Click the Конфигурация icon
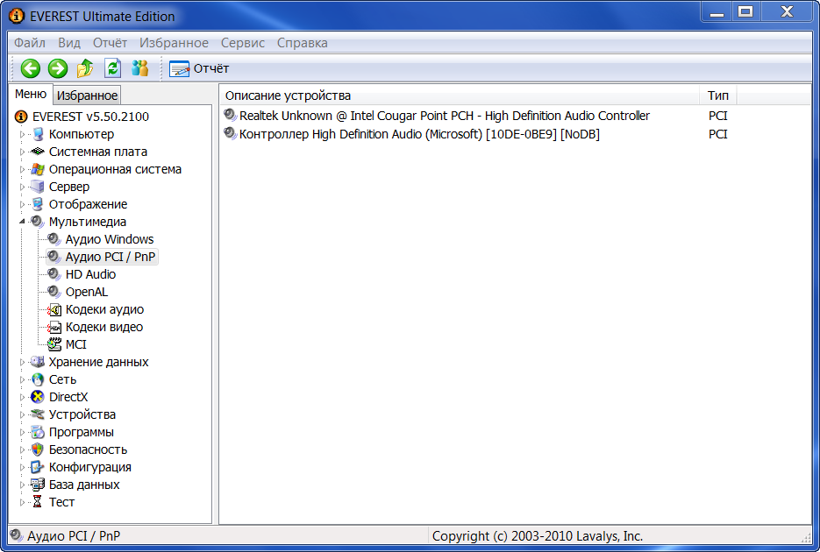Screen dimensions: 820x552 (x=38, y=467)
